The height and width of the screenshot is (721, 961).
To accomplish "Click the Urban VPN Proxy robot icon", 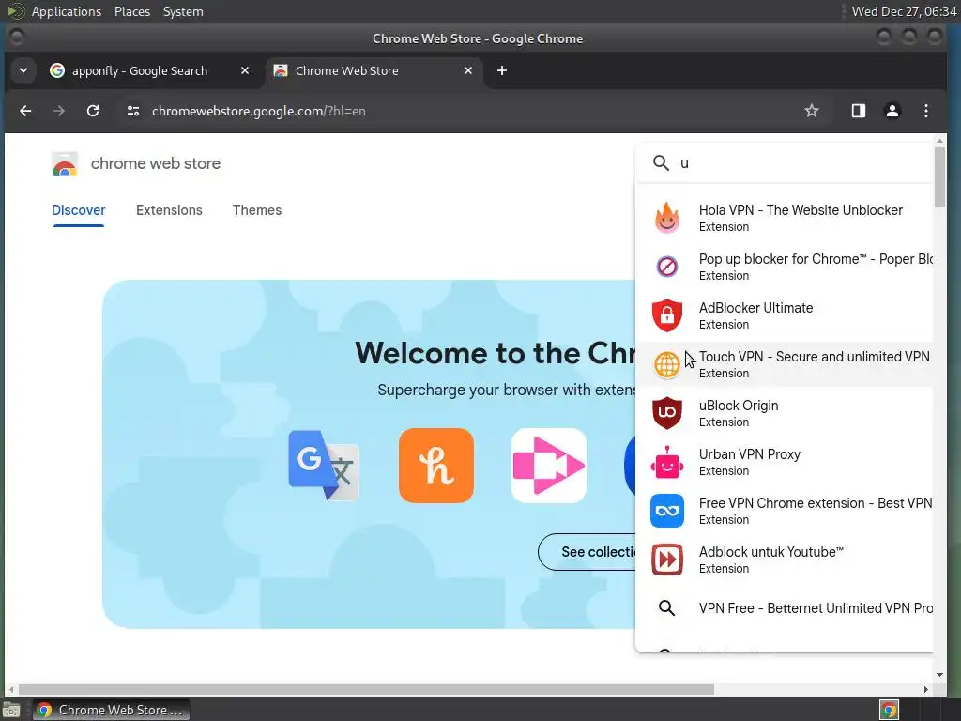I will click(x=667, y=462).
